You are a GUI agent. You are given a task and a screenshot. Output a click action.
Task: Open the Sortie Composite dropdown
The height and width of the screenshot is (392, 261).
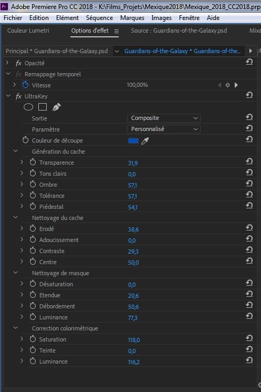[164, 118]
